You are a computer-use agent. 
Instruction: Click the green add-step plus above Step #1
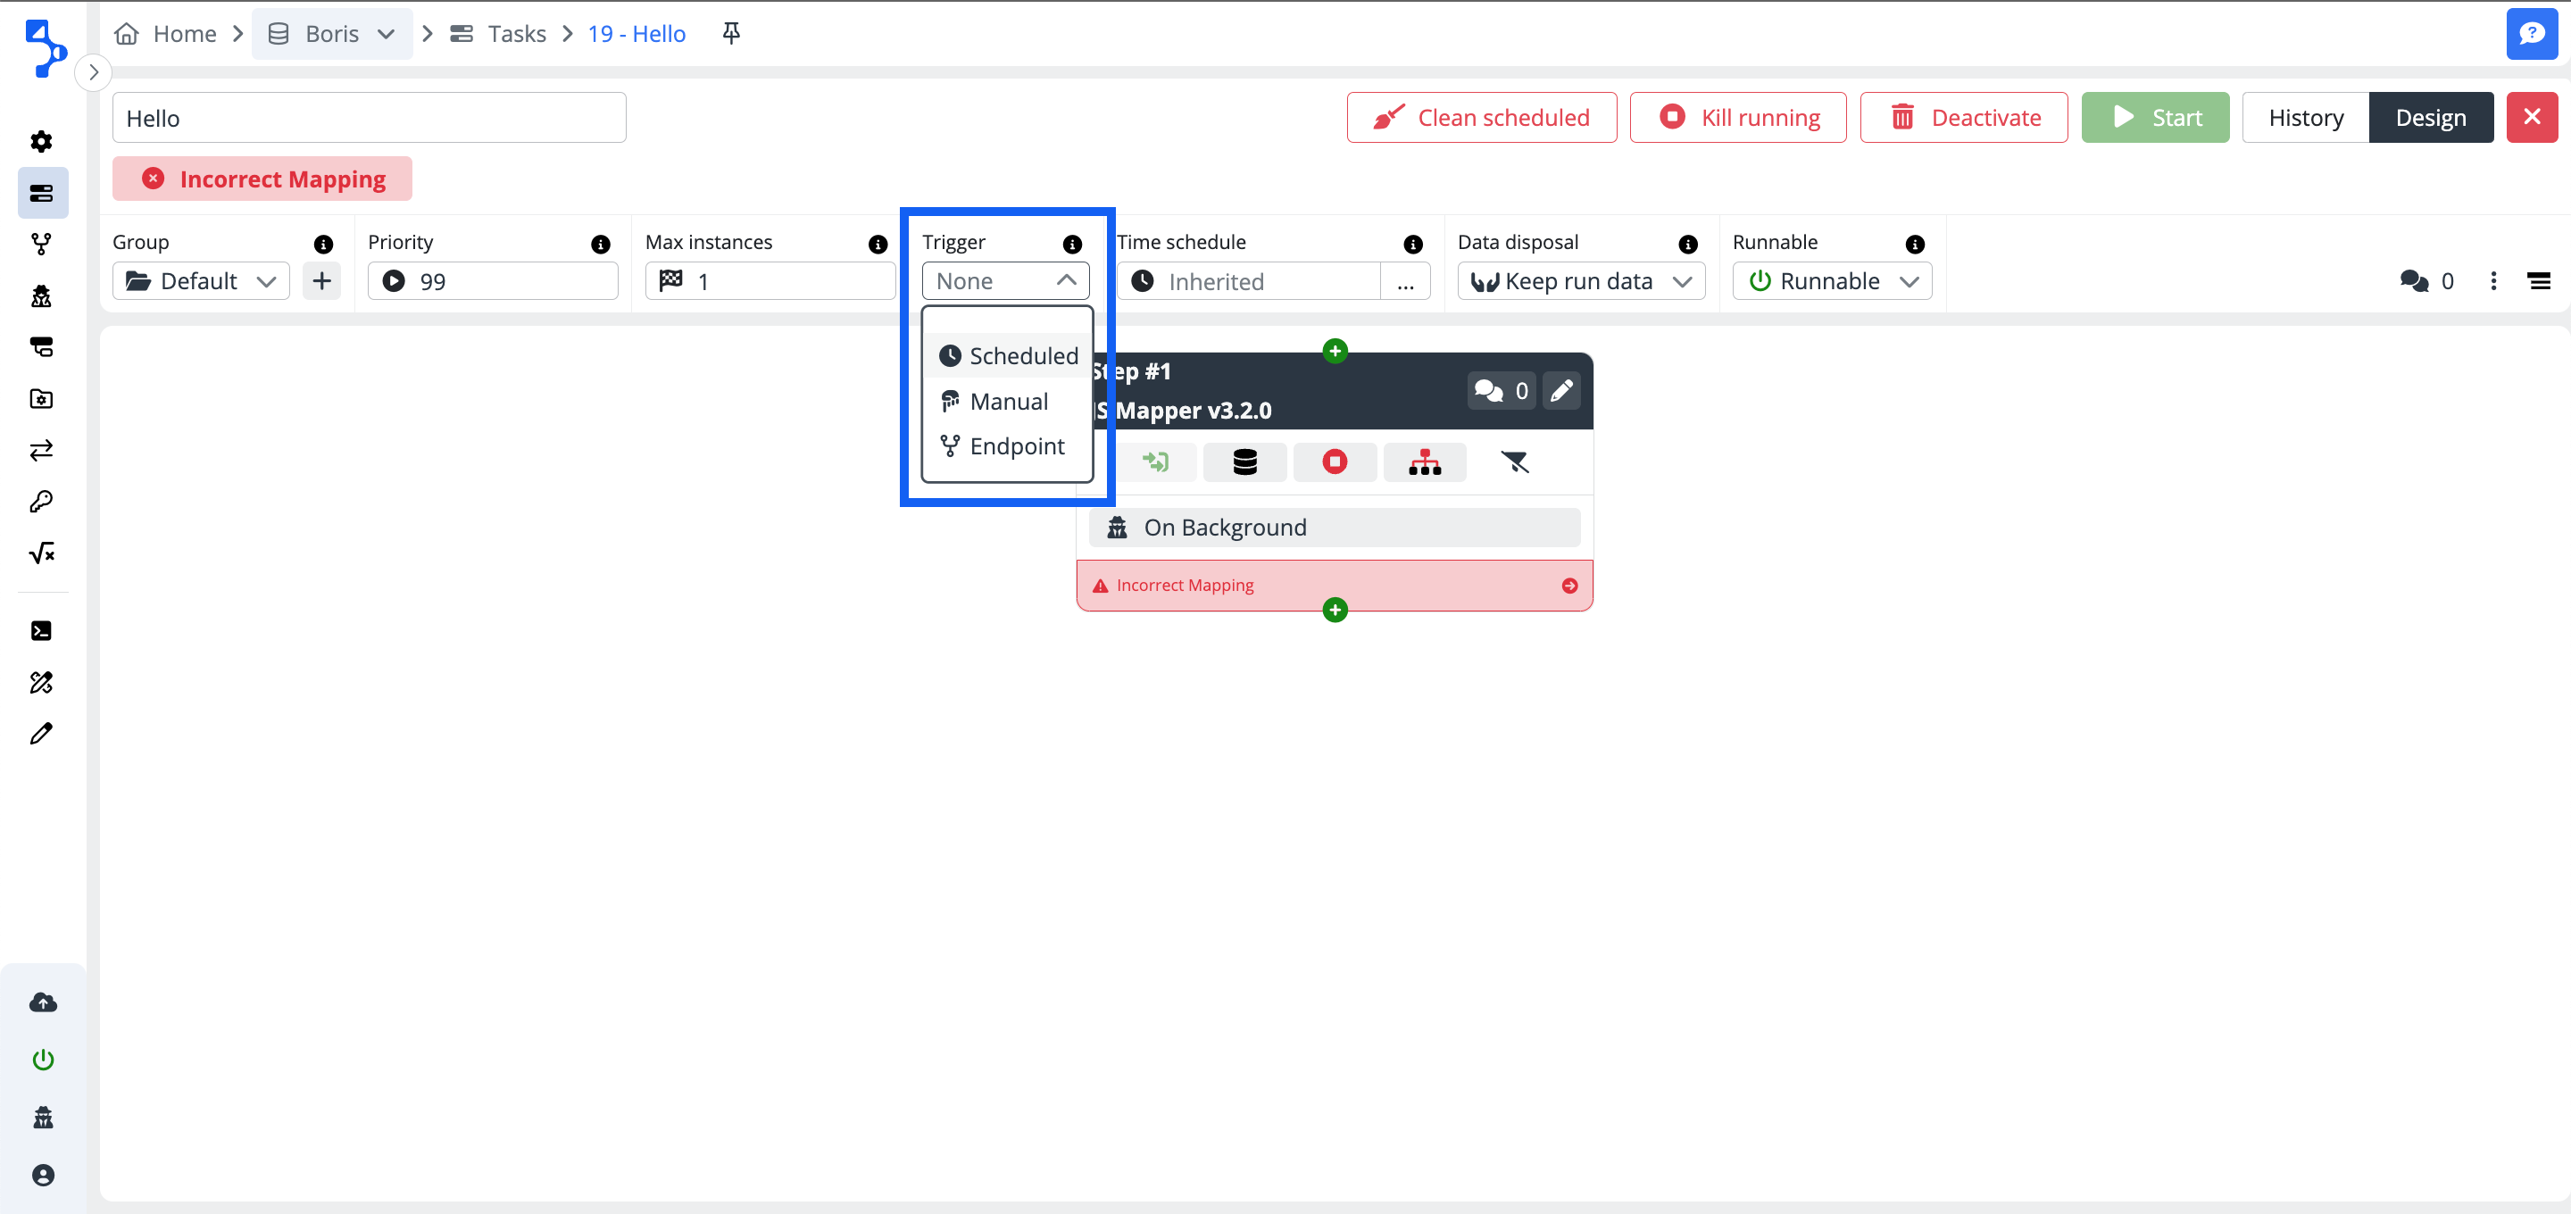click(1335, 351)
